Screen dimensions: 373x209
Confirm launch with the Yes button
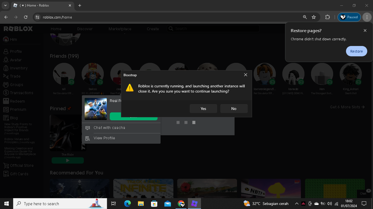[203, 109]
